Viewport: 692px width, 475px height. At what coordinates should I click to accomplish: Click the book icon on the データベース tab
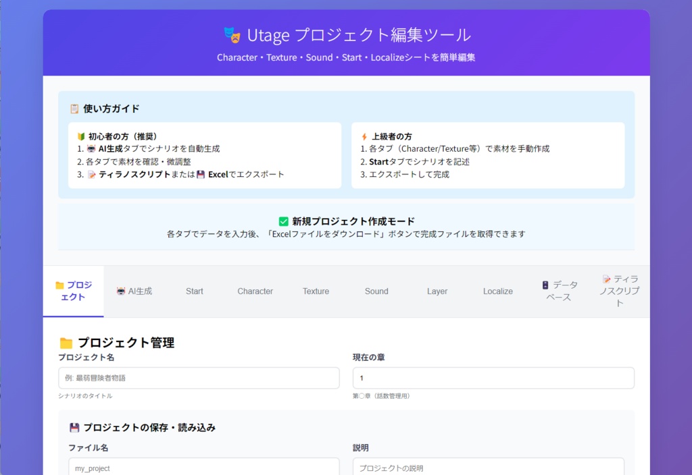(545, 286)
